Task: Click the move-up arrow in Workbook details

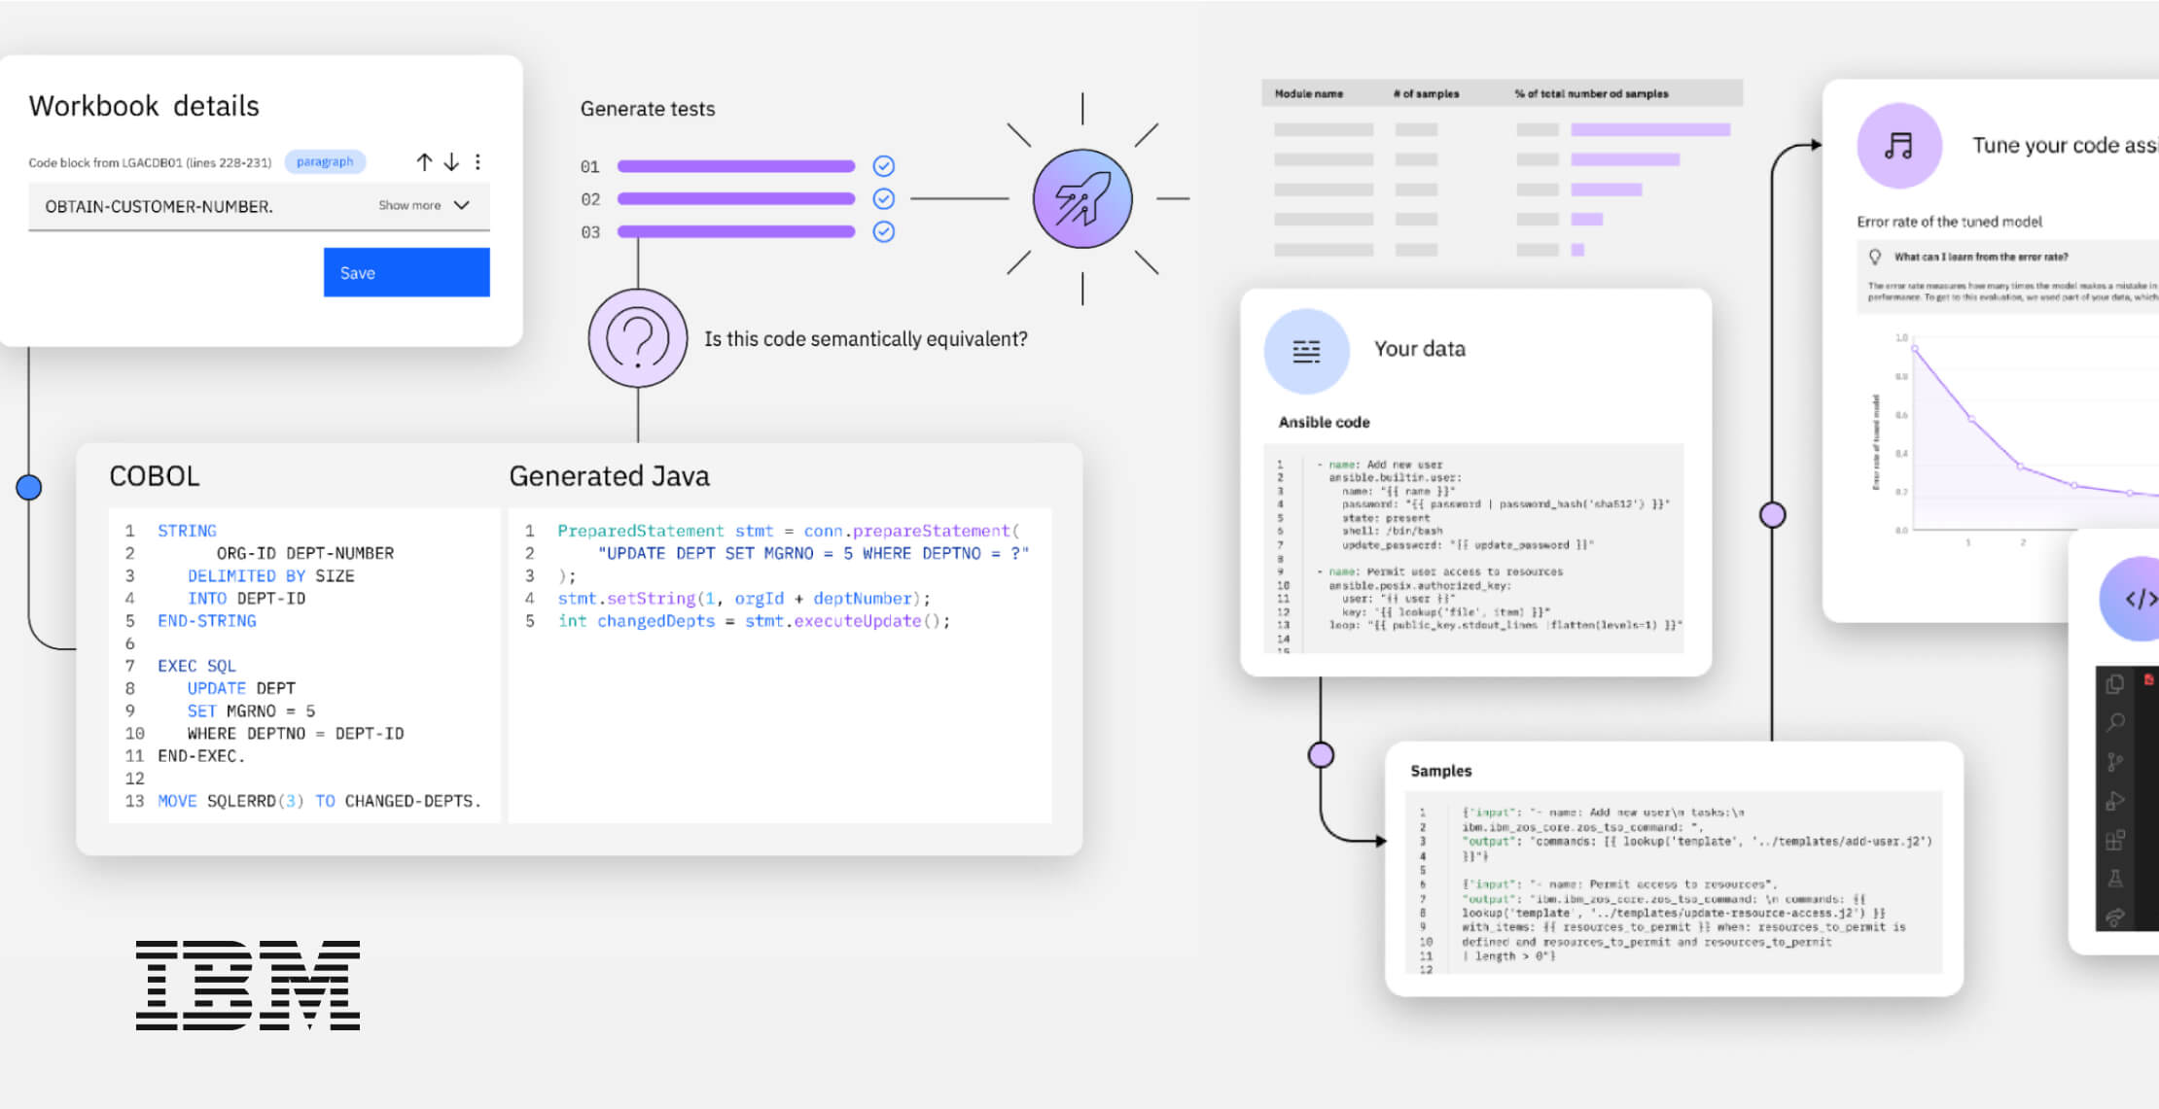Action: point(424,161)
